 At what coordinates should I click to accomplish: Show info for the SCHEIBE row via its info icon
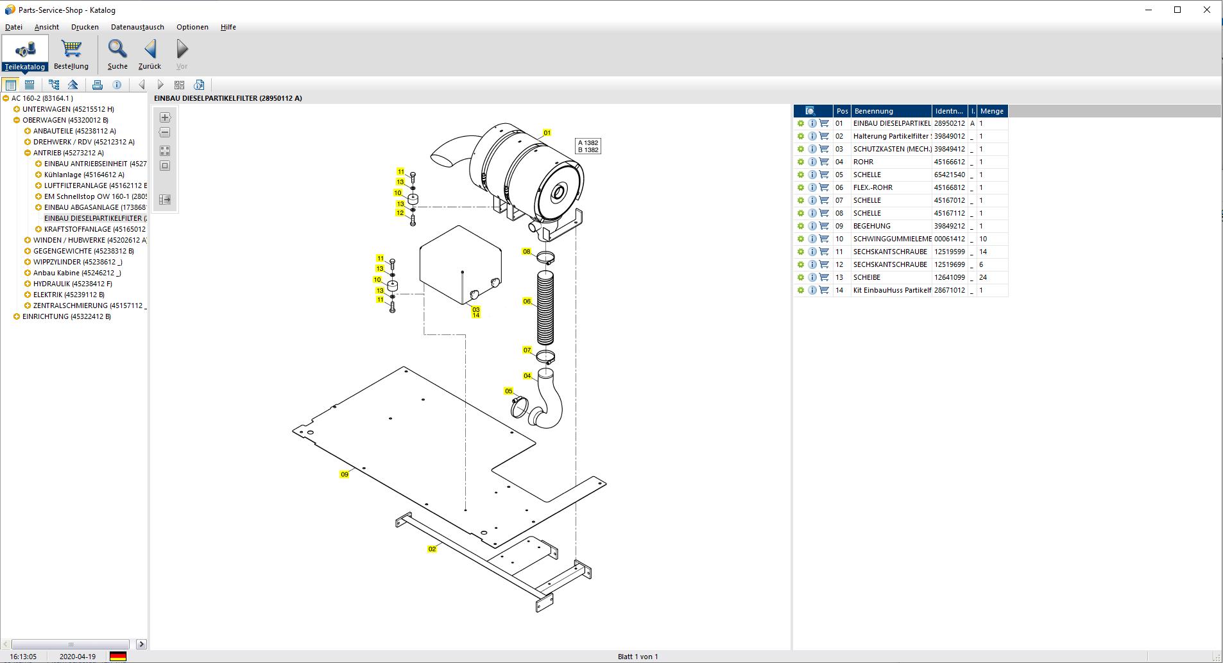pyautogui.click(x=812, y=277)
